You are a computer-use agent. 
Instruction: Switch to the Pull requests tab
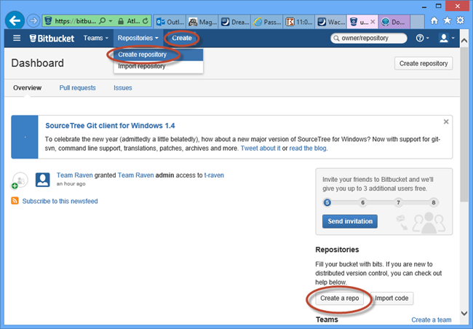pyautogui.click(x=77, y=88)
